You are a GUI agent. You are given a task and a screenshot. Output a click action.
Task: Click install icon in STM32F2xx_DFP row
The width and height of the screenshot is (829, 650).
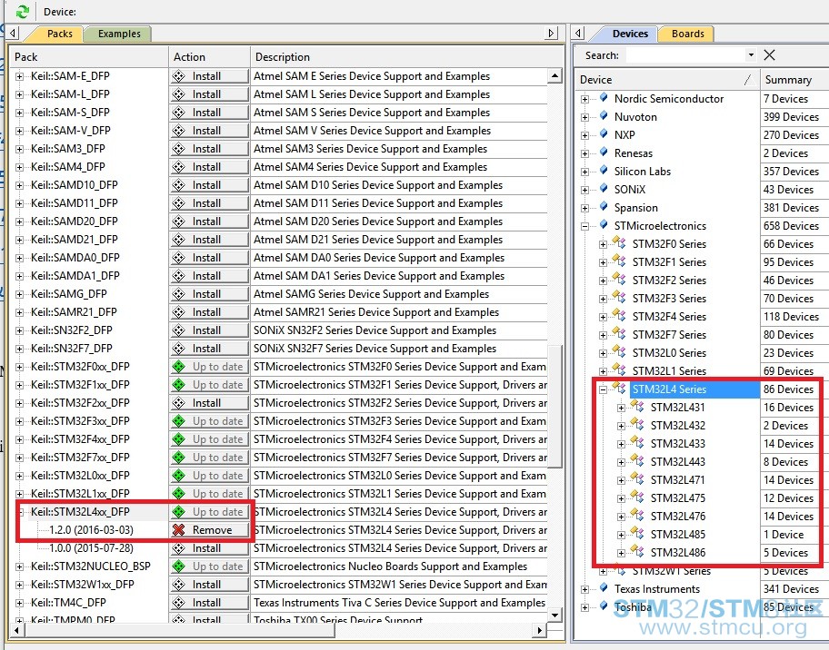(x=179, y=403)
